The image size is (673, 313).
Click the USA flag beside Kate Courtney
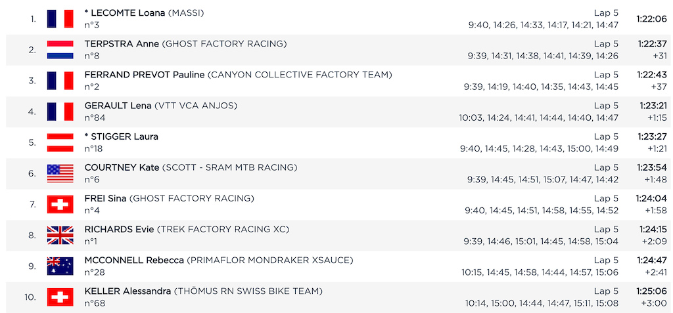[x=60, y=173]
